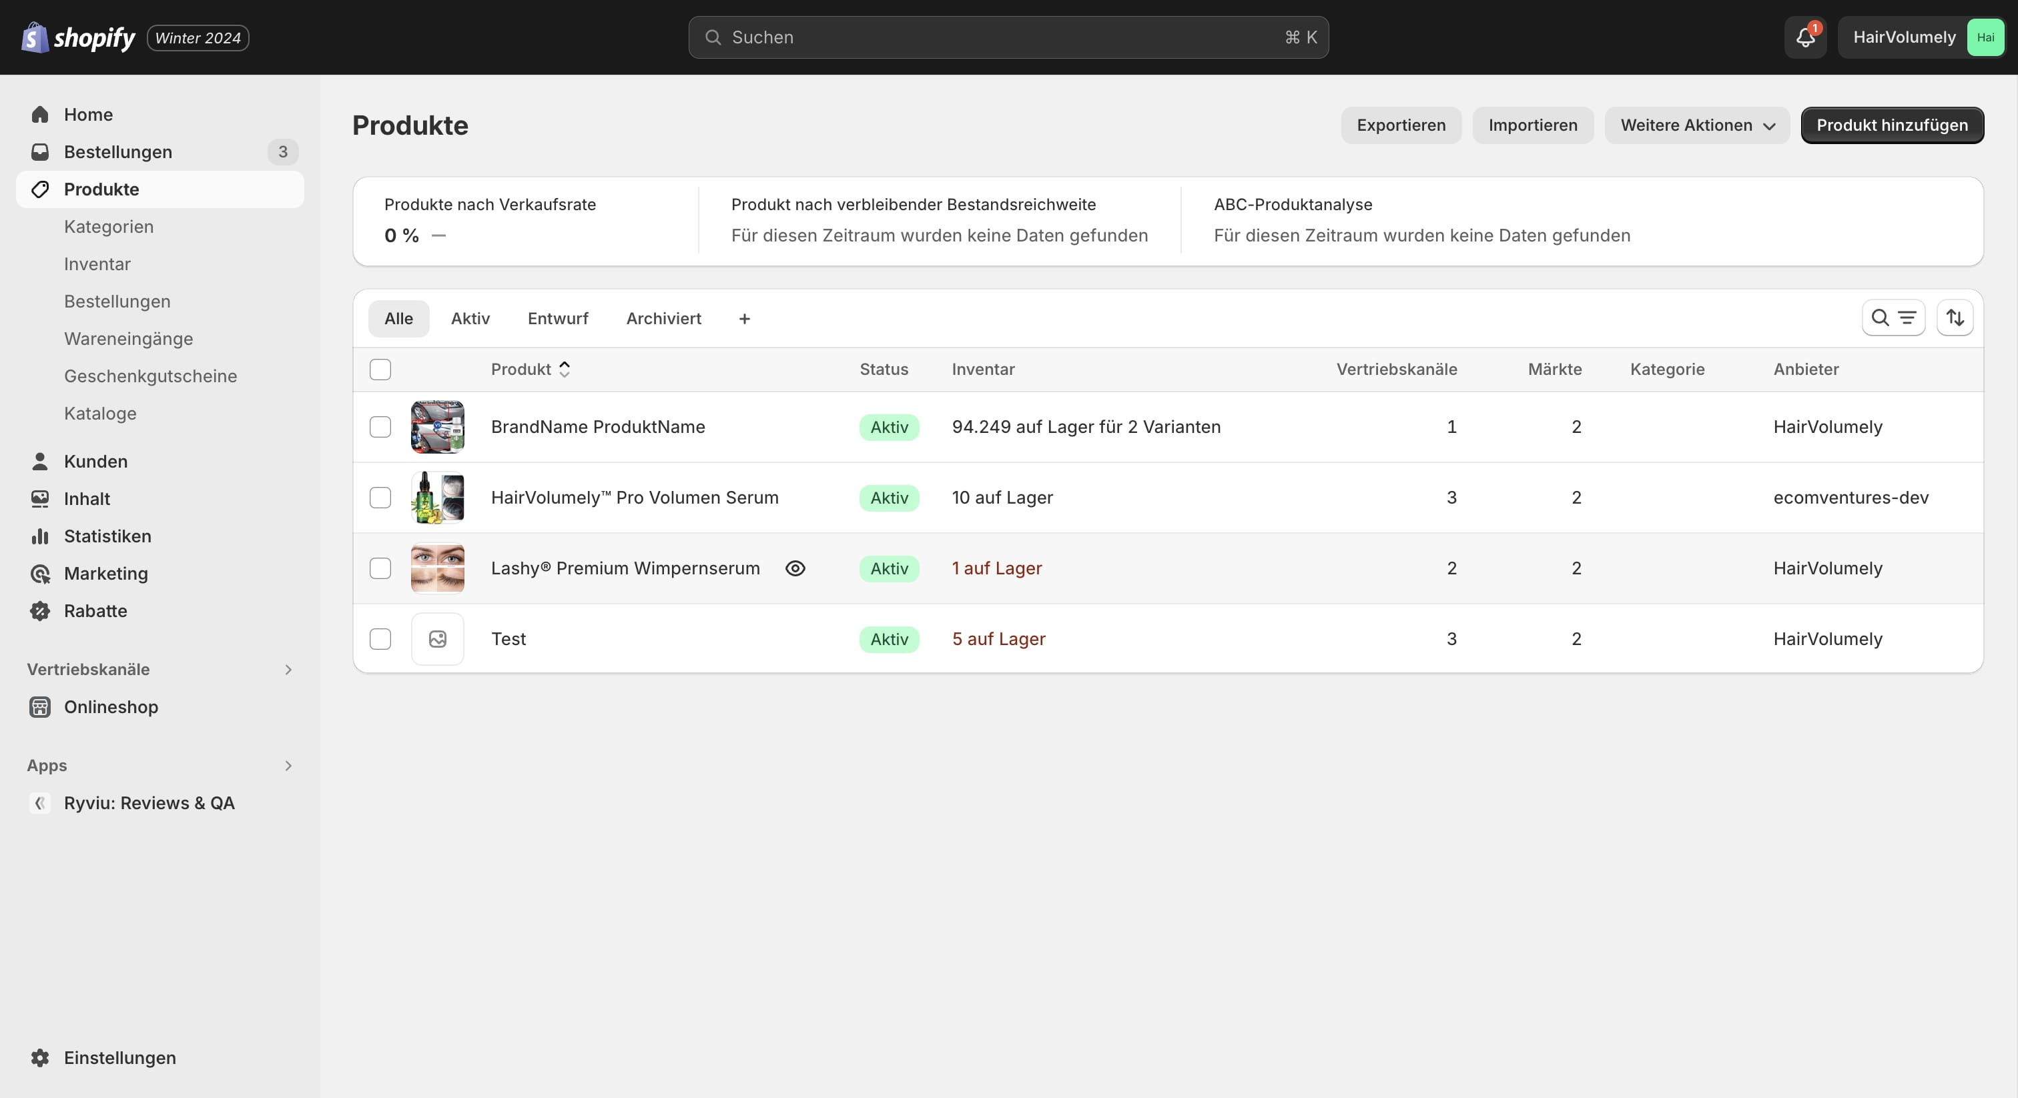This screenshot has width=2018, height=1098.
Task: Switch to the Archiviert tab
Action: [663, 319]
